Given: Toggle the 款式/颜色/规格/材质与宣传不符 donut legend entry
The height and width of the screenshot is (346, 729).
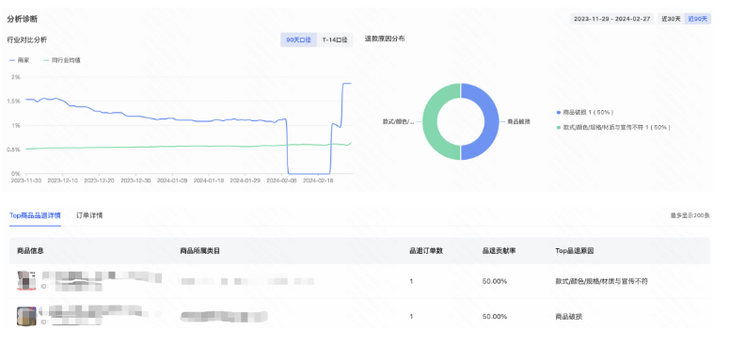Looking at the screenshot, I should click(x=613, y=127).
